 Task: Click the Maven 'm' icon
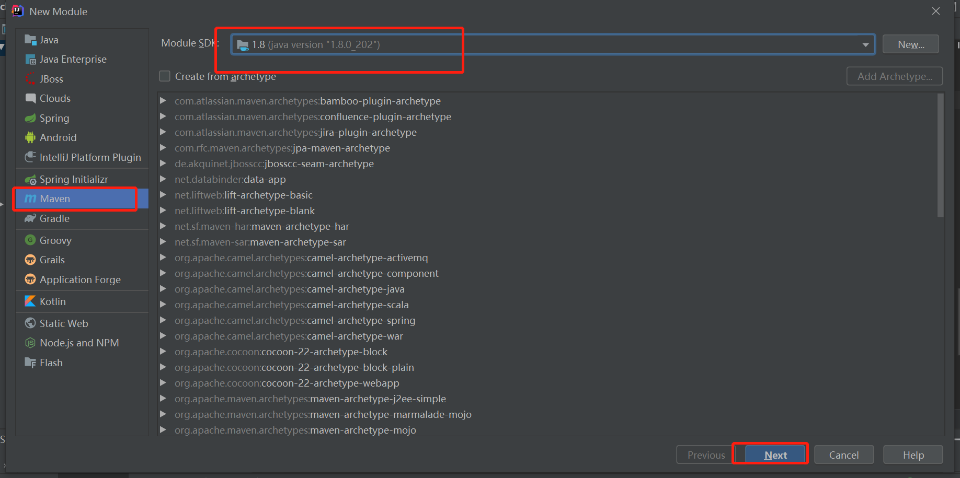point(30,199)
